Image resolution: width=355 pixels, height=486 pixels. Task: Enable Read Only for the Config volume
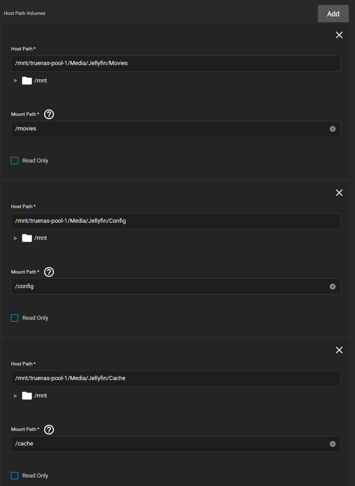[x=14, y=318]
